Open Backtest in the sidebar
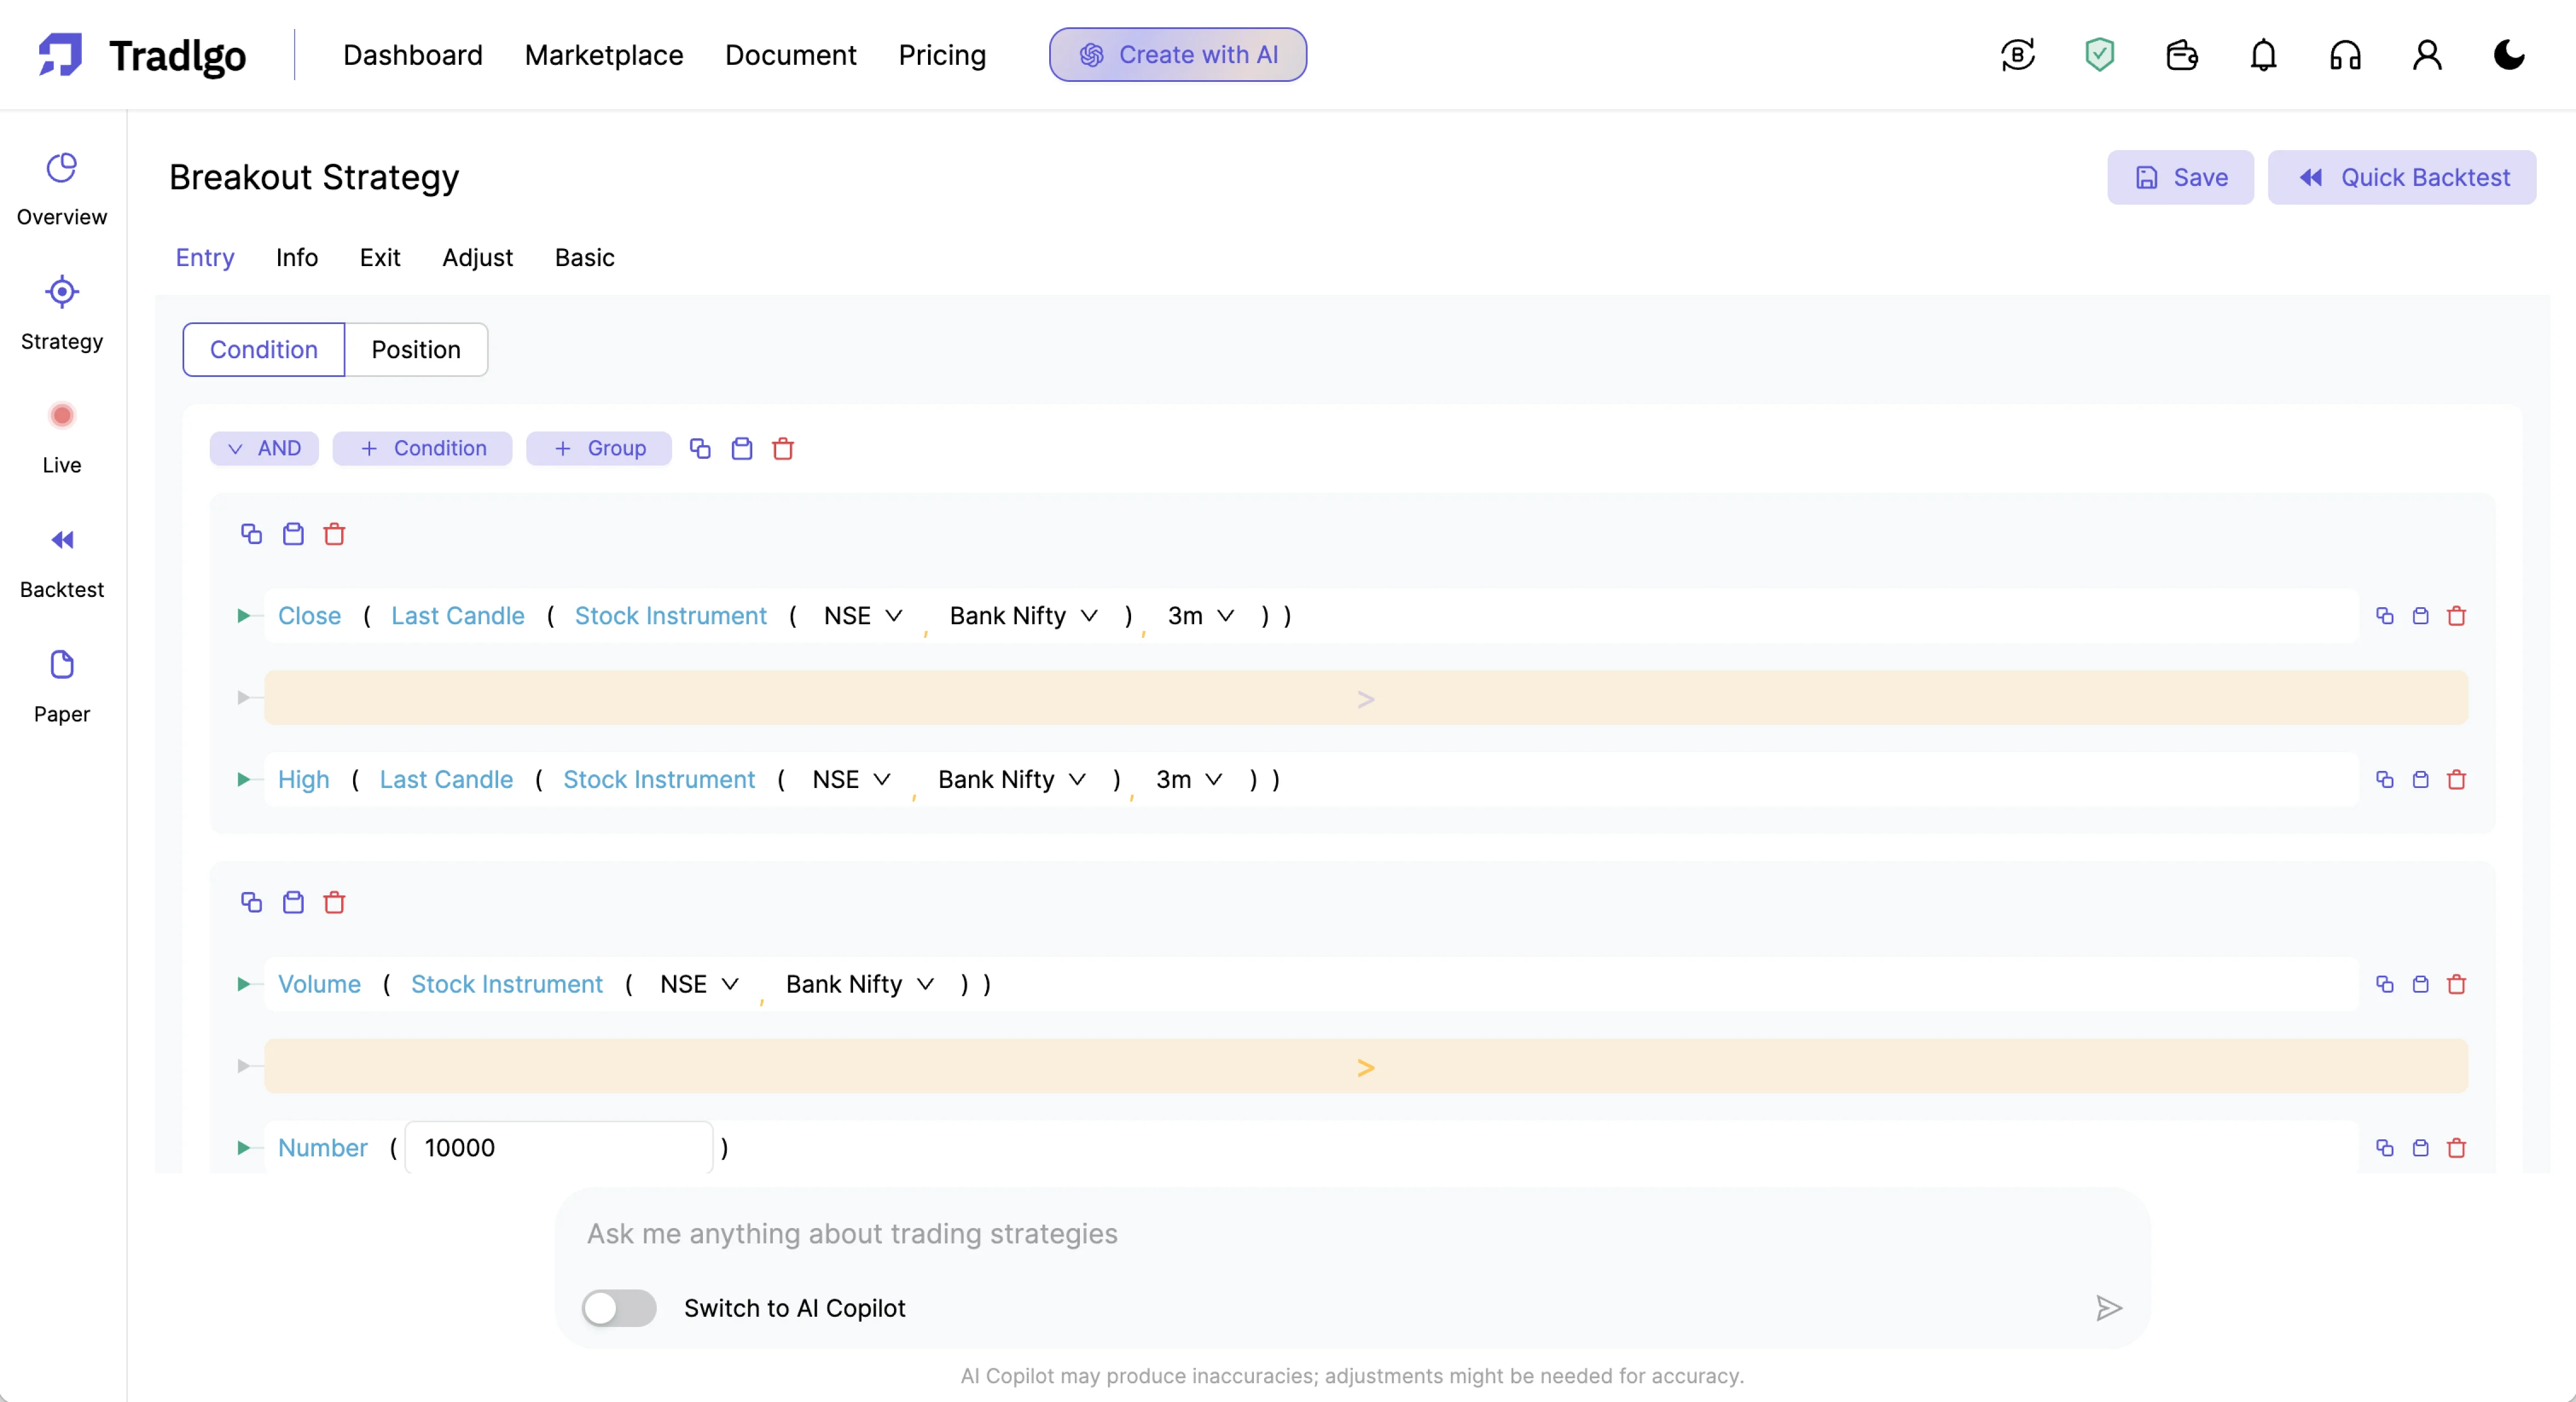Viewport: 2576px width, 1402px height. click(x=62, y=562)
